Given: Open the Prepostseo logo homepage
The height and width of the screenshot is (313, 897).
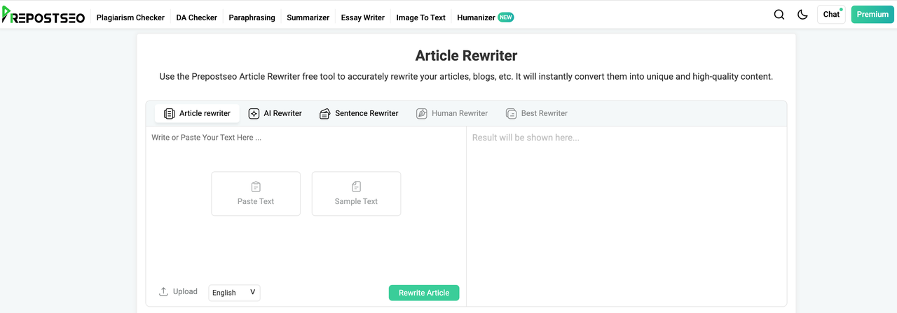Looking at the screenshot, I should (43, 16).
